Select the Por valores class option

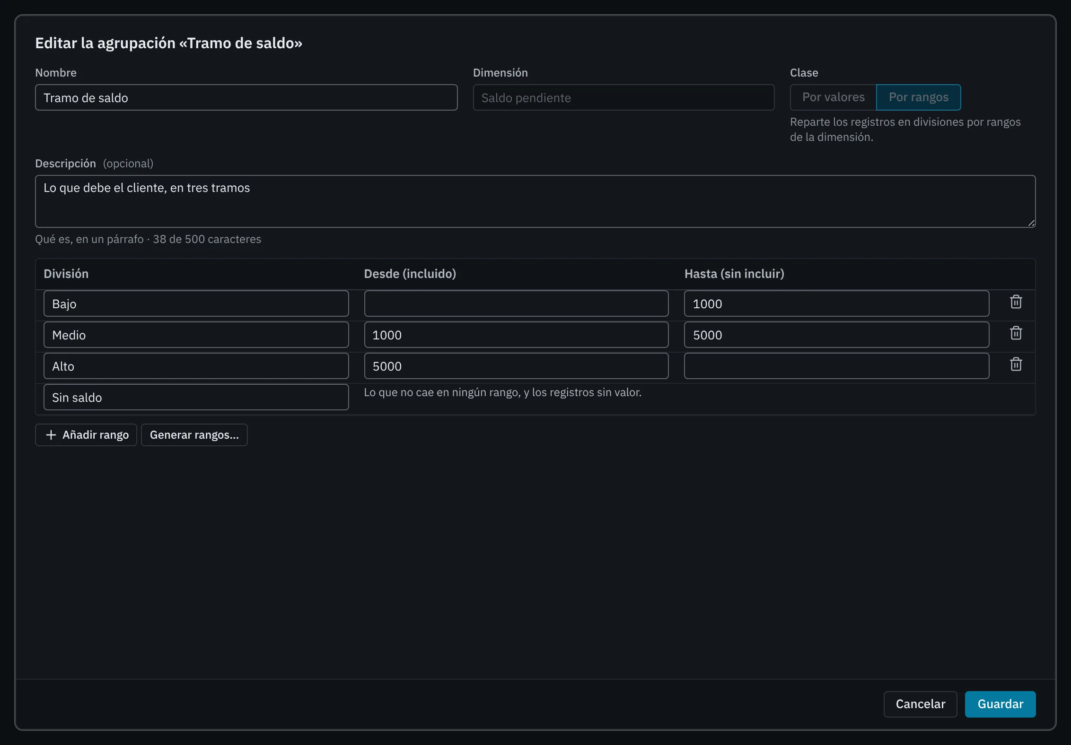833,97
